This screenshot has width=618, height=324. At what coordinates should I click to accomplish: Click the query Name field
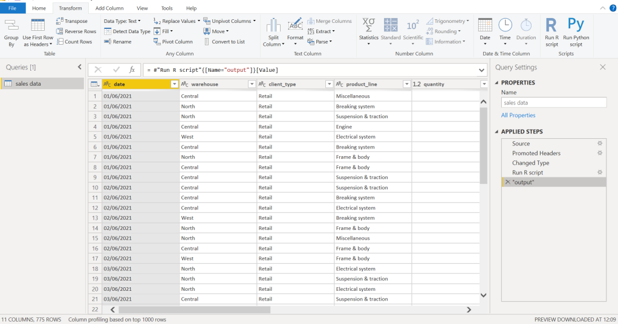(554, 103)
